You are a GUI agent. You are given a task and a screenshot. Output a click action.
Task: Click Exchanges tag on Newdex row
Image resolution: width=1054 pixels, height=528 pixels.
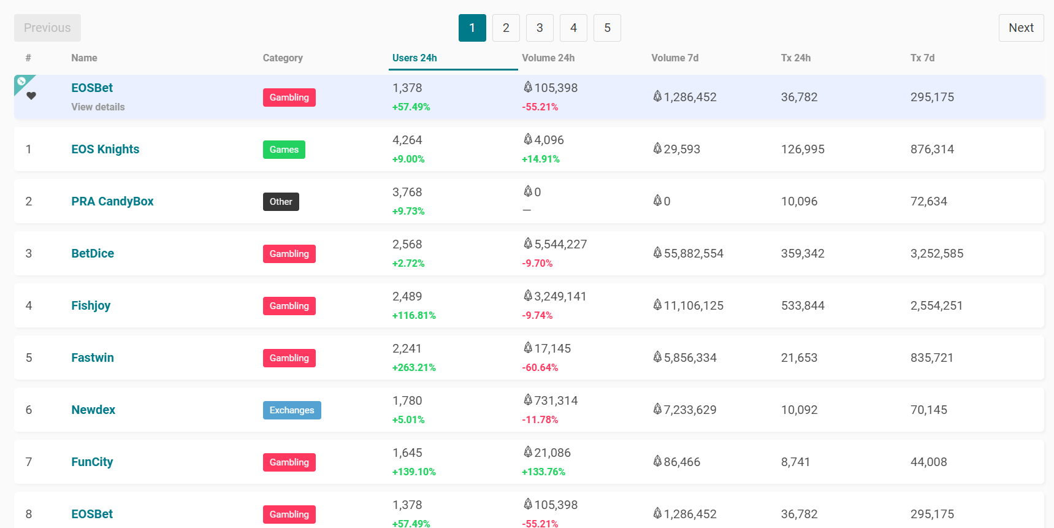[292, 410]
